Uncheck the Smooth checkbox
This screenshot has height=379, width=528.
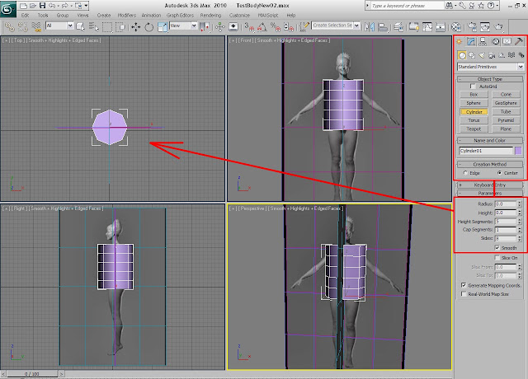497,248
